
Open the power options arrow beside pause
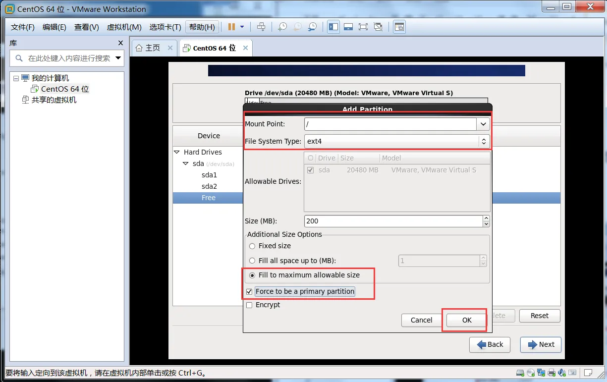(x=242, y=27)
